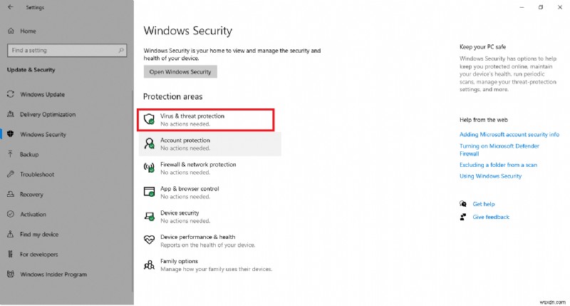Click the Device security icon

pos(149,216)
